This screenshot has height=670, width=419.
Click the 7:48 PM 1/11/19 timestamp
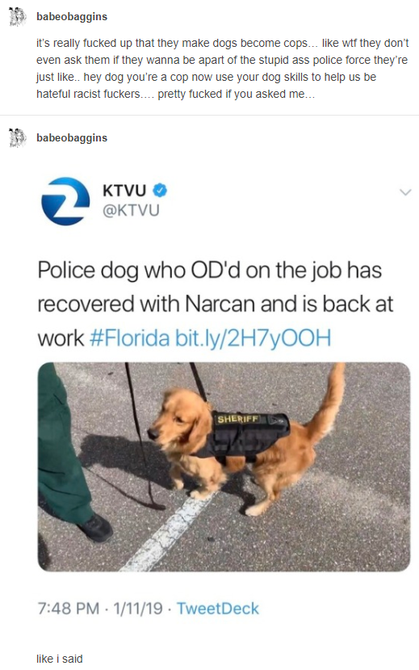pos(100,609)
